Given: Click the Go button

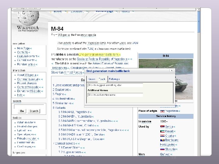Looking at the screenshot, I should [x=22, y=111].
